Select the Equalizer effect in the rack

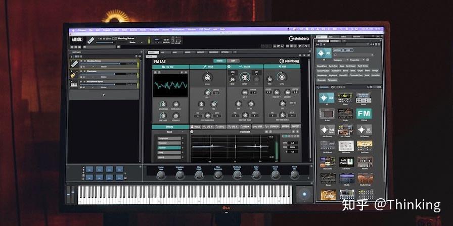(169, 148)
